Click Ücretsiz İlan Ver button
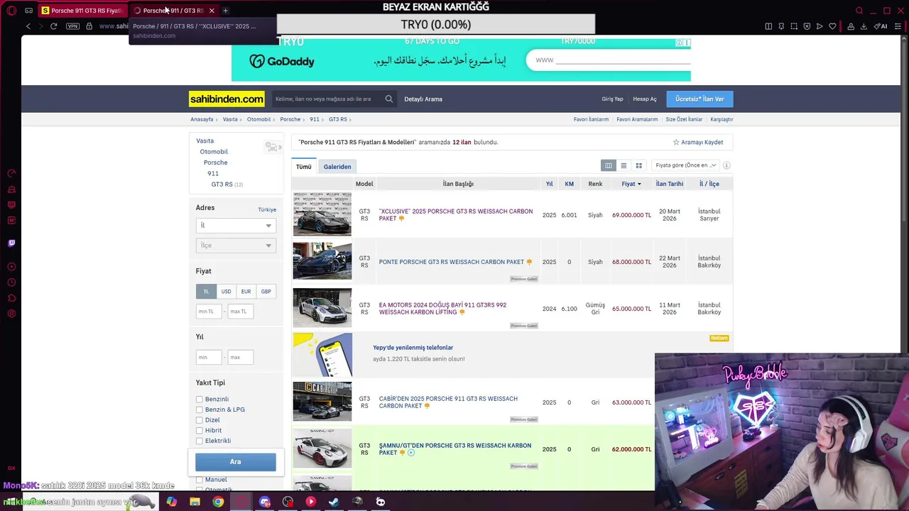This screenshot has height=511, width=909. (x=700, y=99)
